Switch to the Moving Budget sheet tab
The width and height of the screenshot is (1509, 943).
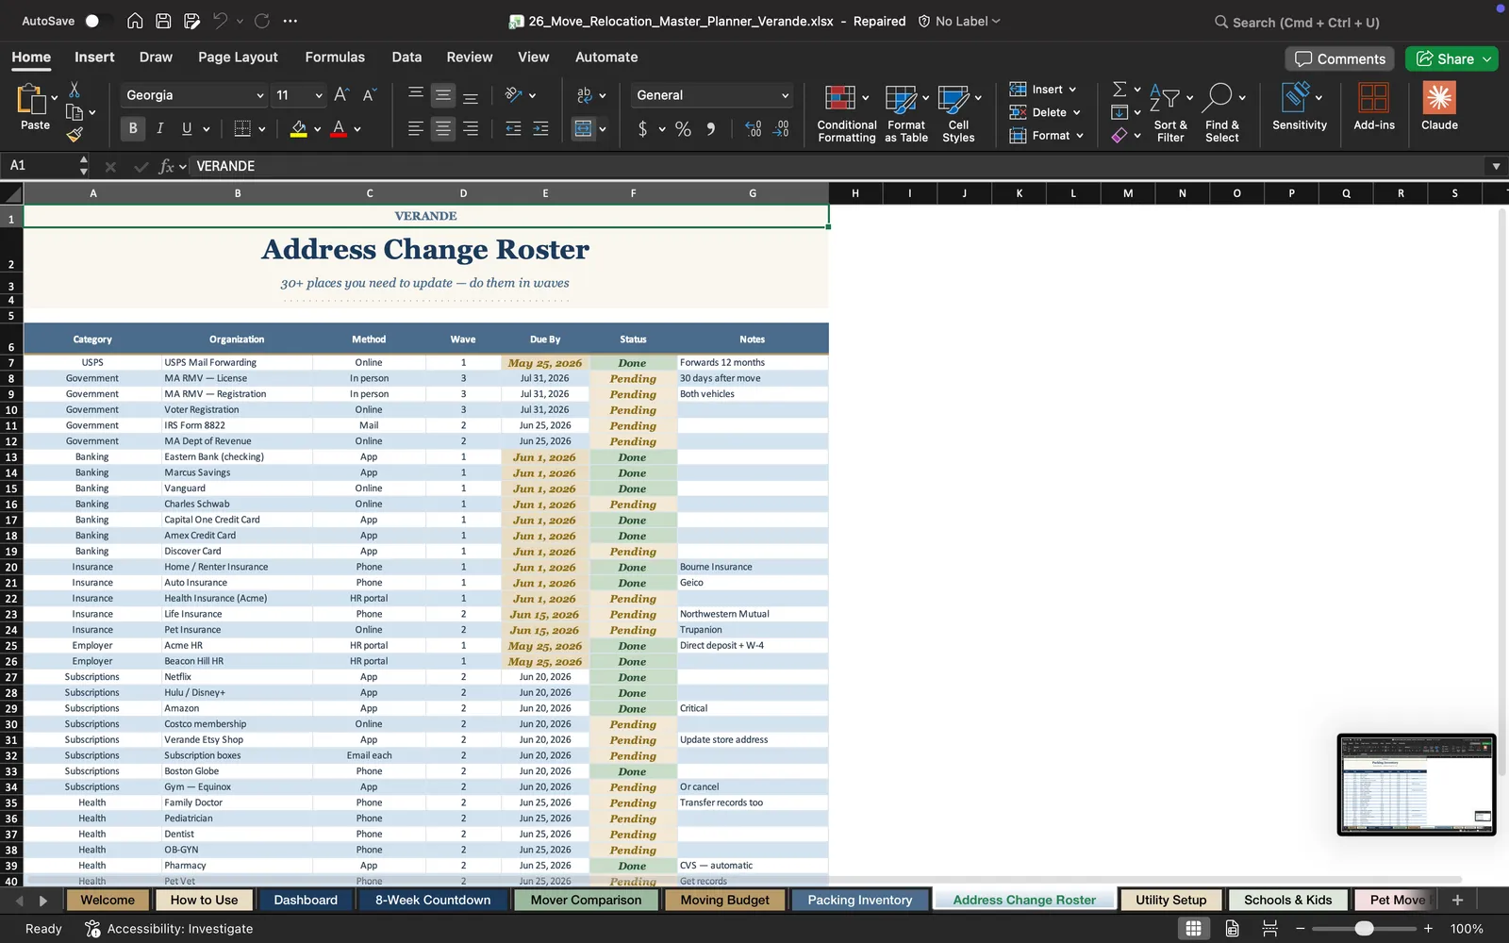pos(724,900)
